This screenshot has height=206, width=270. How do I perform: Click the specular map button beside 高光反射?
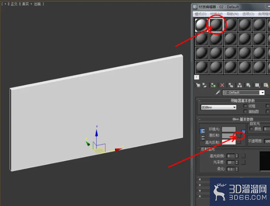pyautogui.click(x=239, y=142)
